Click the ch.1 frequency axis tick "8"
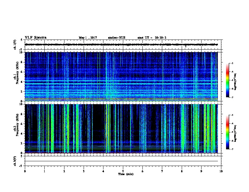 22,62
